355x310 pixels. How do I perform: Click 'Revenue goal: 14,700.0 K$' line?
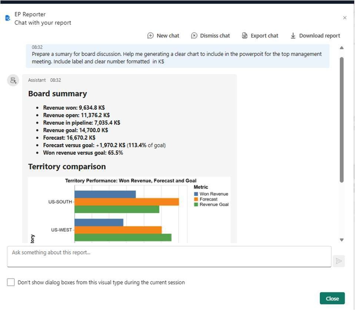[x=76, y=130]
